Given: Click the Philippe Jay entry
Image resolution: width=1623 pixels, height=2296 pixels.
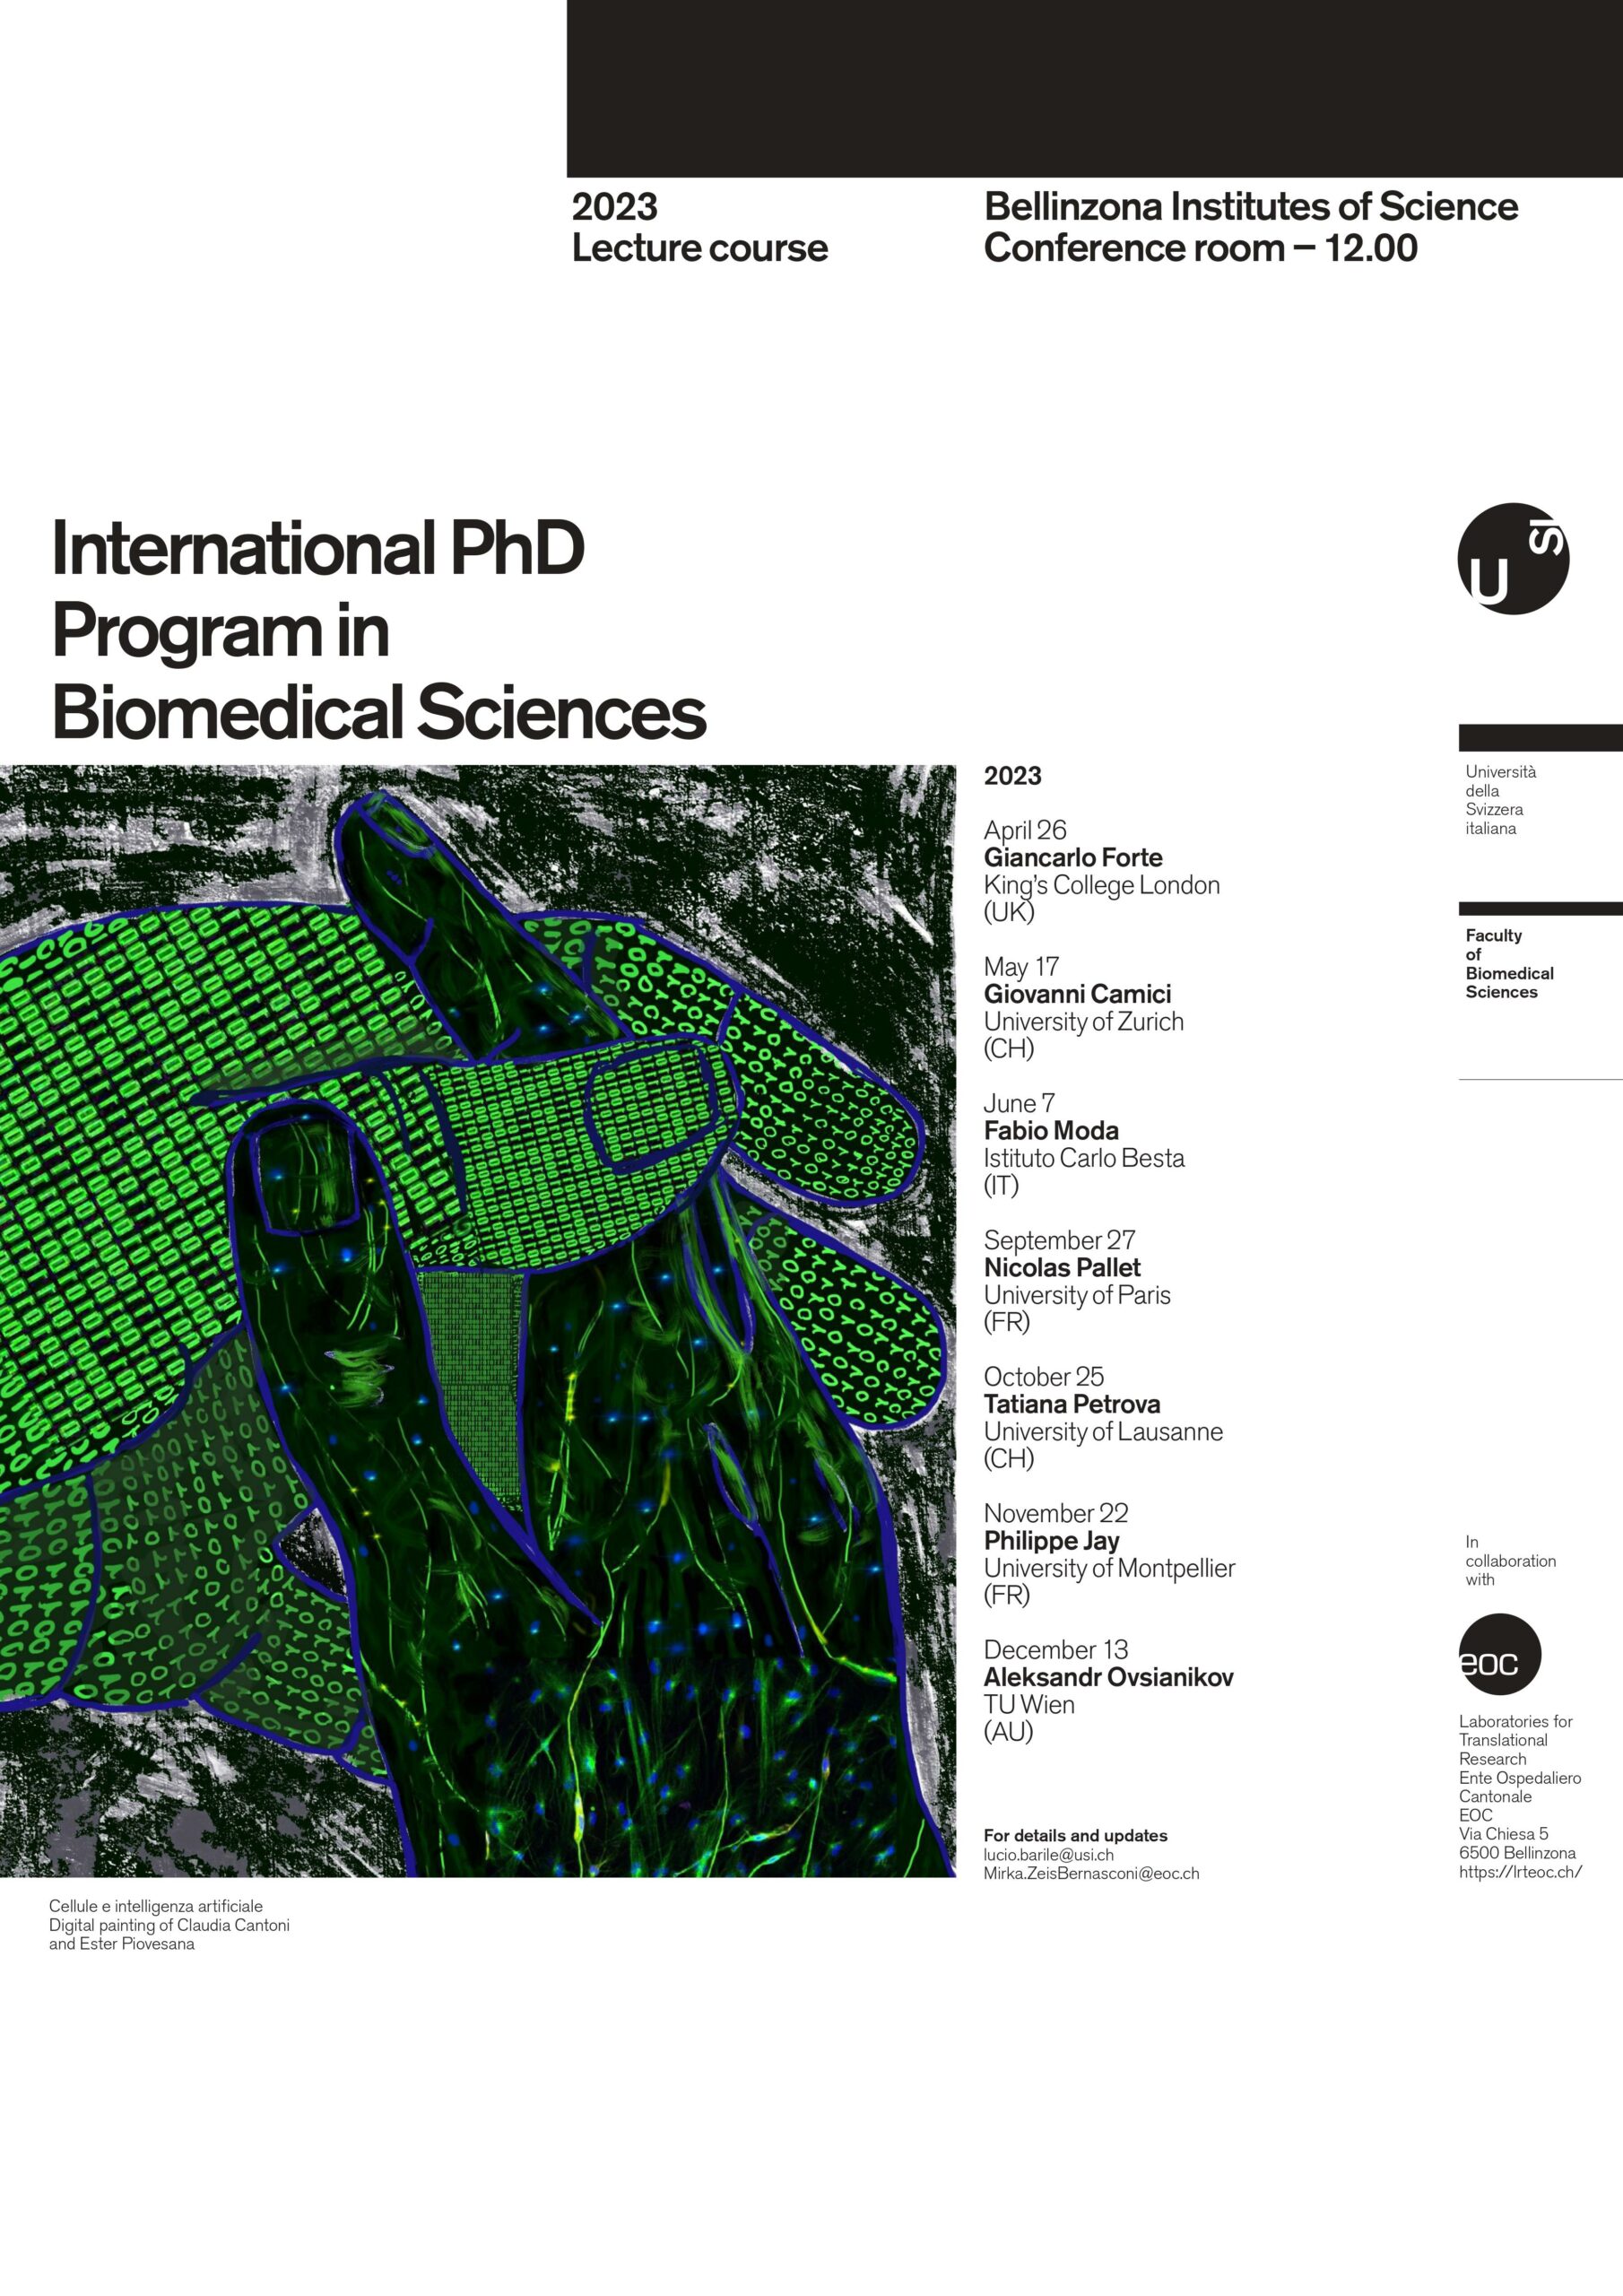Looking at the screenshot, I should point(1109,1554).
